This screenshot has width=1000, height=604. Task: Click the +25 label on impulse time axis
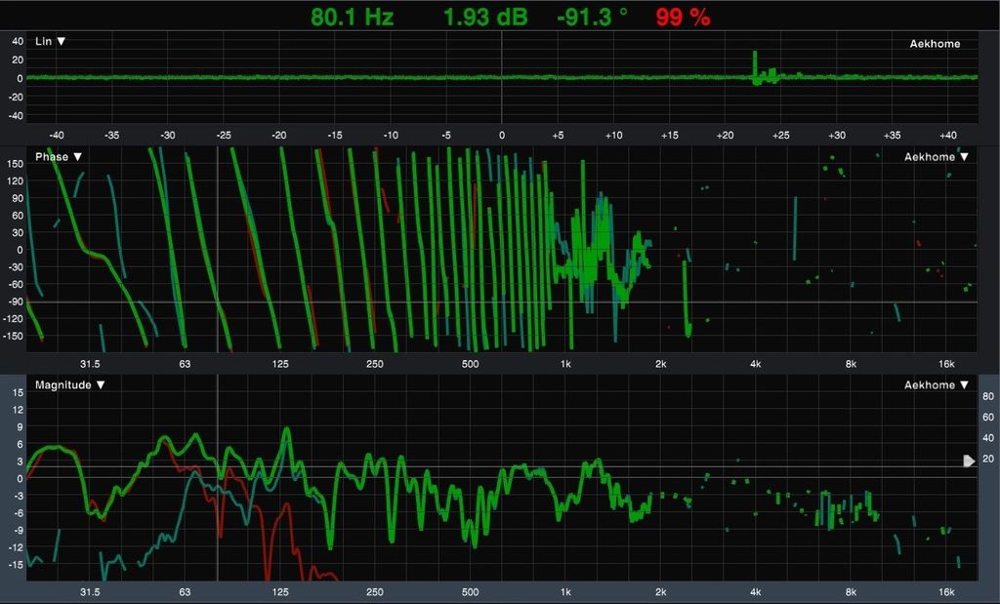click(780, 135)
